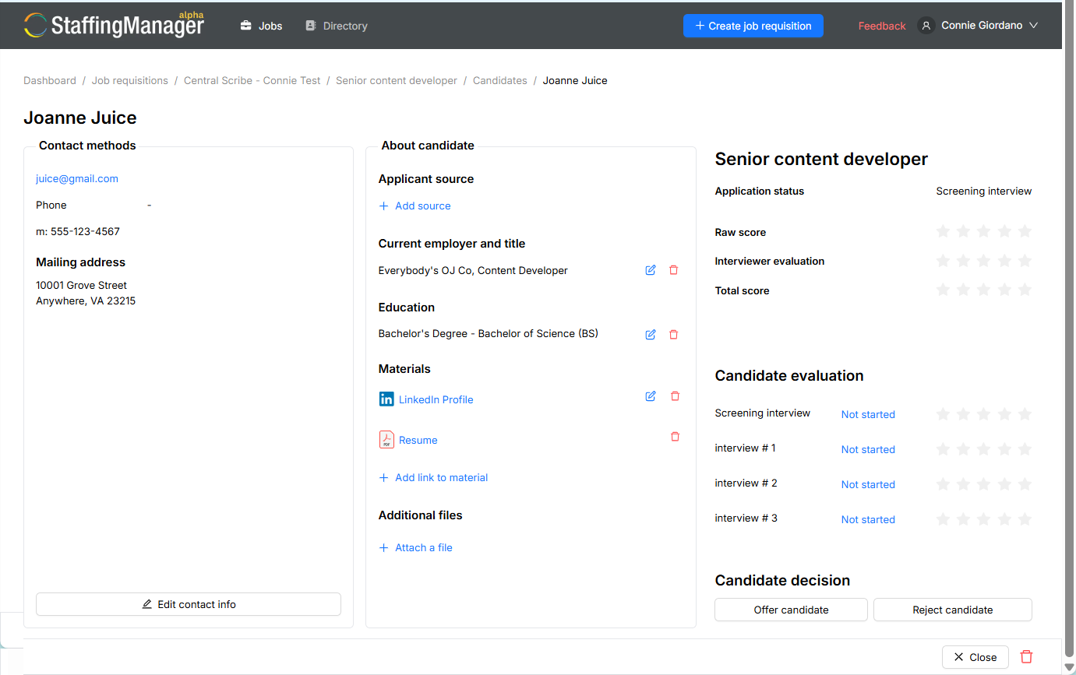Open Central Scribe - Connie Test breadcrumb
Viewport: 1076px width, 675px height.
(252, 80)
